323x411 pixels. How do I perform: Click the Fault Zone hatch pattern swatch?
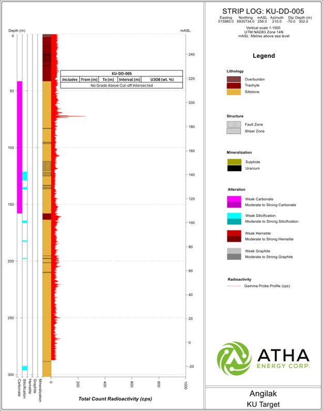pyautogui.click(x=234, y=125)
